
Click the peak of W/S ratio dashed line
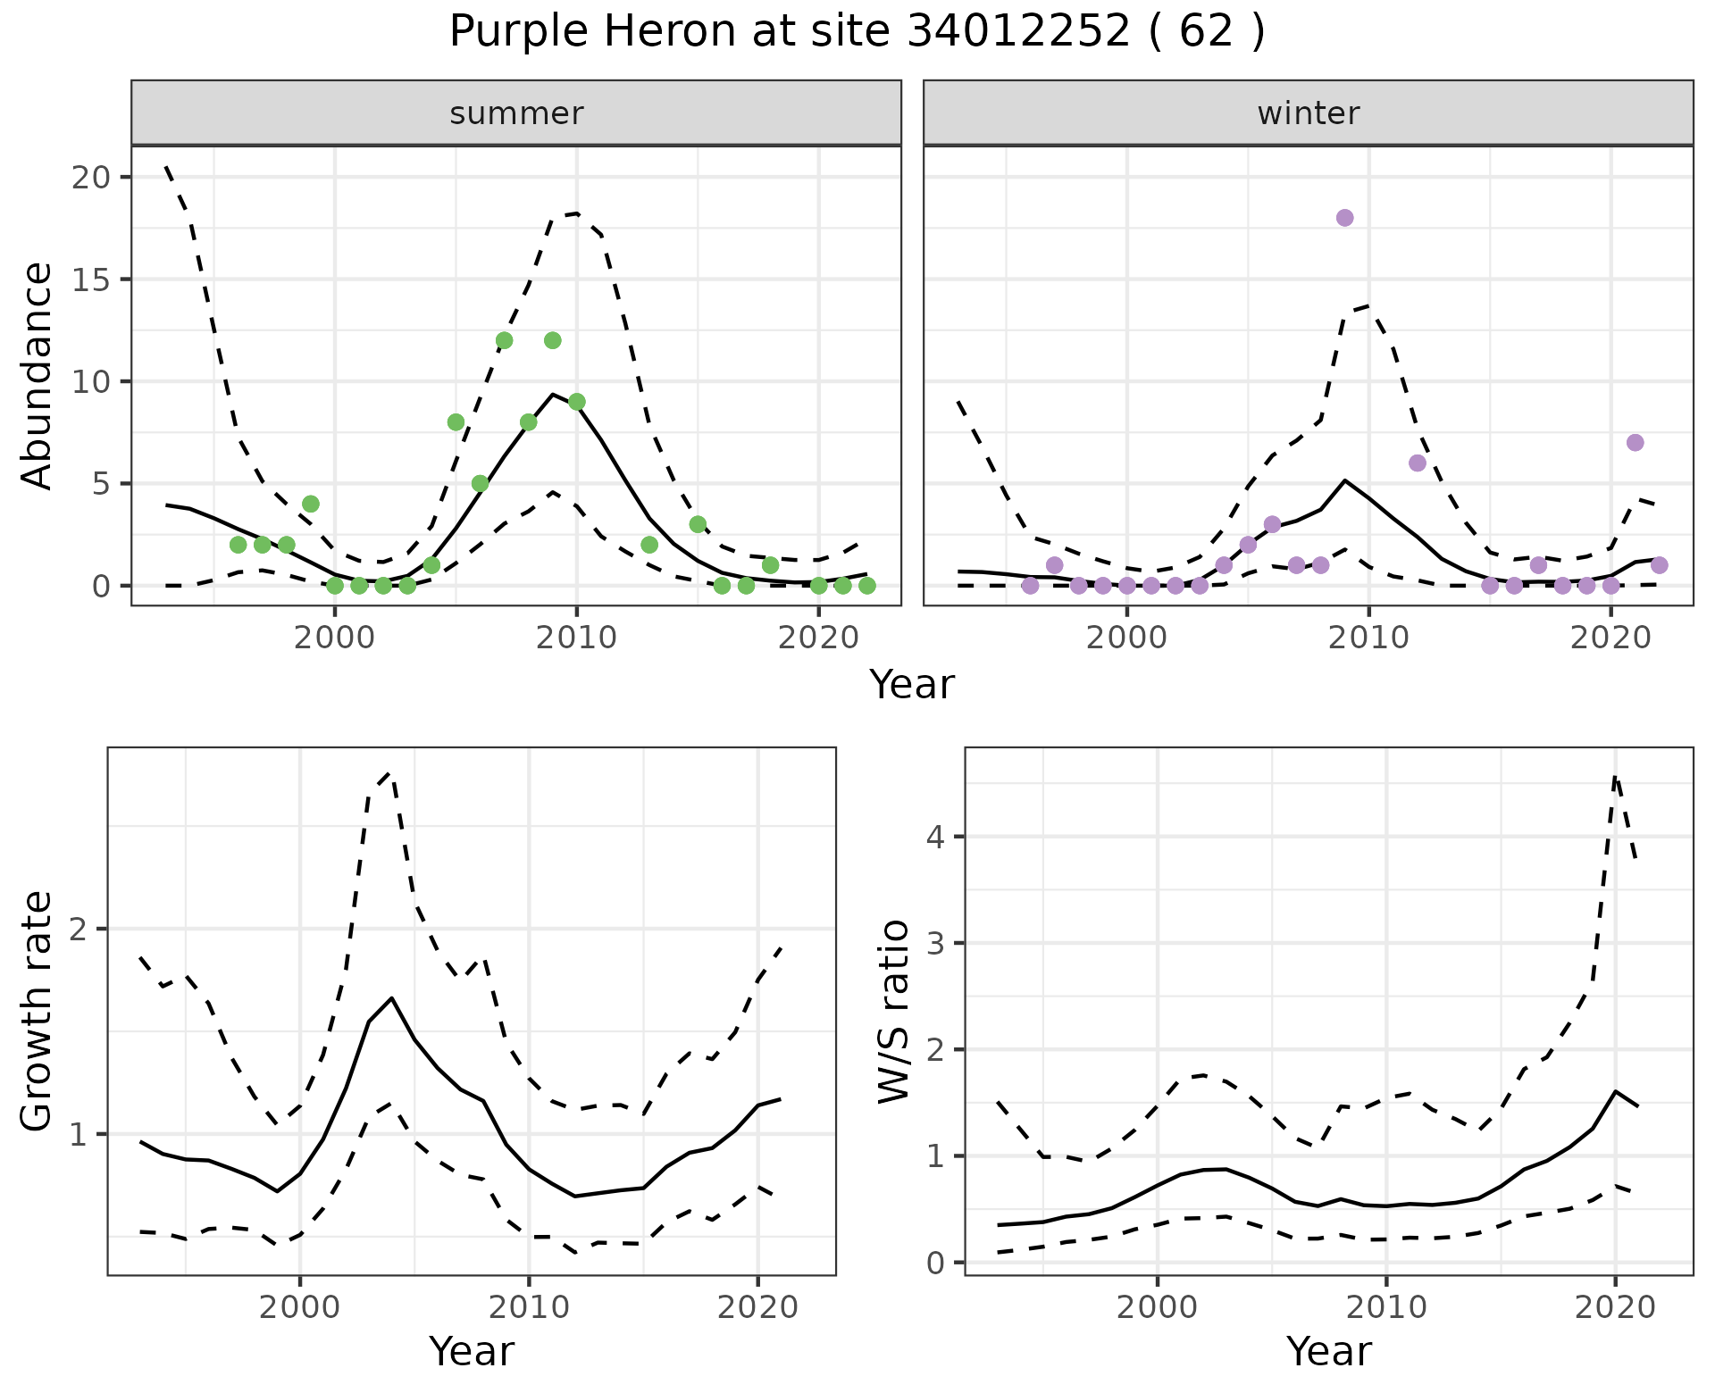click(x=1615, y=777)
